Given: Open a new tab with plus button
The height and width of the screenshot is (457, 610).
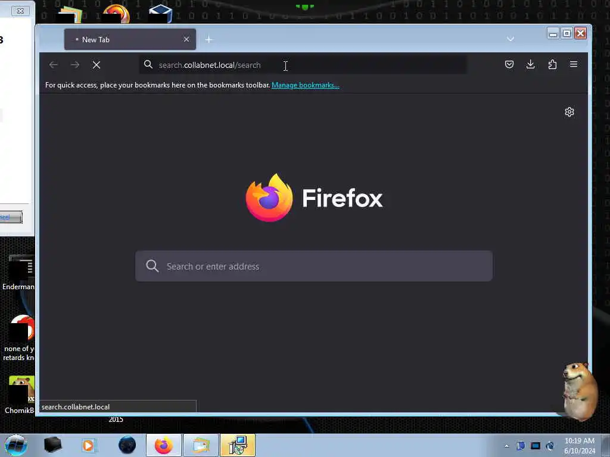Looking at the screenshot, I should [x=209, y=39].
